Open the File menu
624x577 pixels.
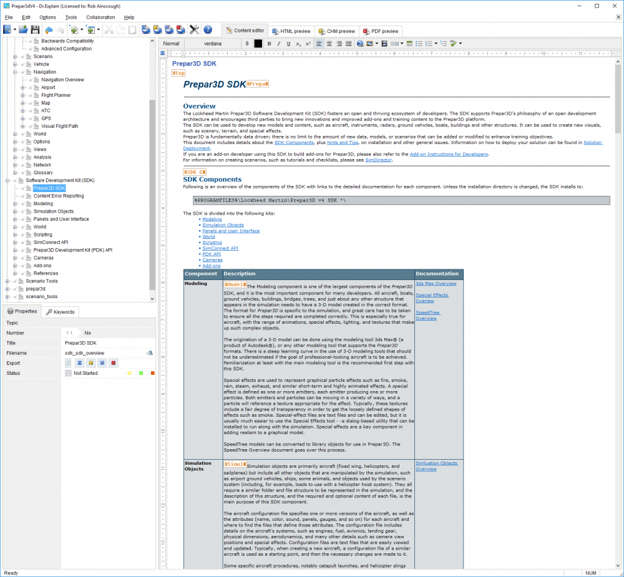click(x=8, y=17)
